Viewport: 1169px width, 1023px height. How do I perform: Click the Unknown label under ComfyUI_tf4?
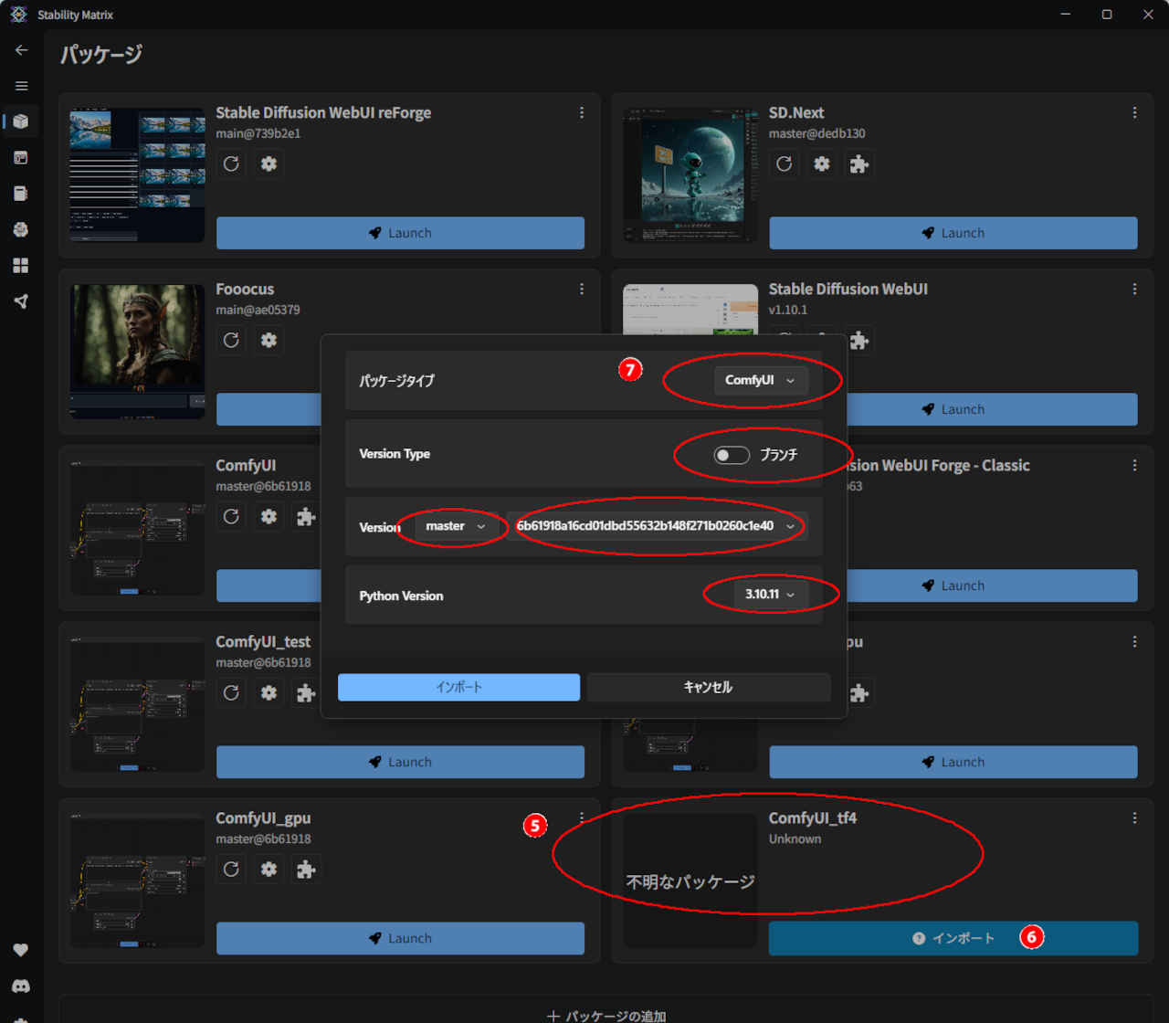[795, 838]
